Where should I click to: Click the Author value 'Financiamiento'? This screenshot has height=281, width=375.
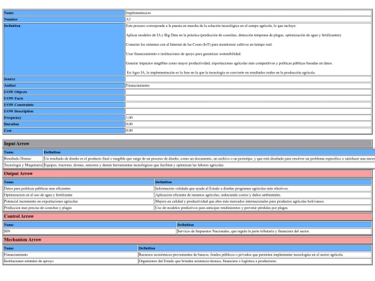pyautogui.click(x=248, y=85)
